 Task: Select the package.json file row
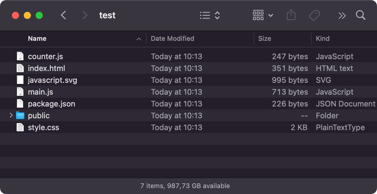(51, 104)
